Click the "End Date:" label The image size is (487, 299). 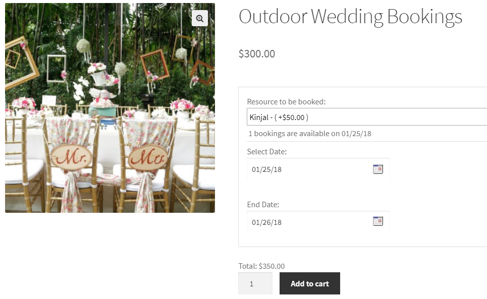tap(263, 204)
